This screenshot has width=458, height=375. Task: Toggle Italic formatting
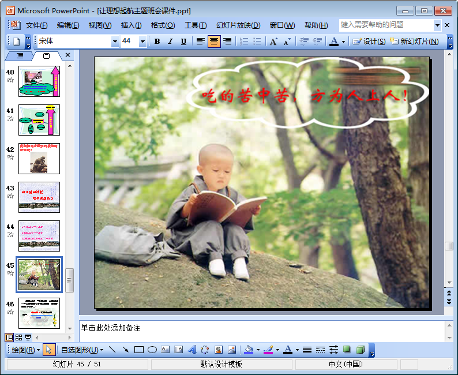tap(170, 42)
